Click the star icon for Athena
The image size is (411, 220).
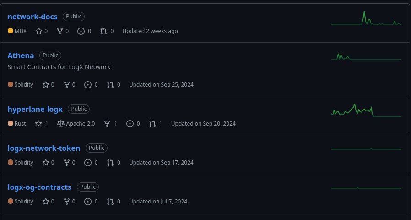coord(45,85)
